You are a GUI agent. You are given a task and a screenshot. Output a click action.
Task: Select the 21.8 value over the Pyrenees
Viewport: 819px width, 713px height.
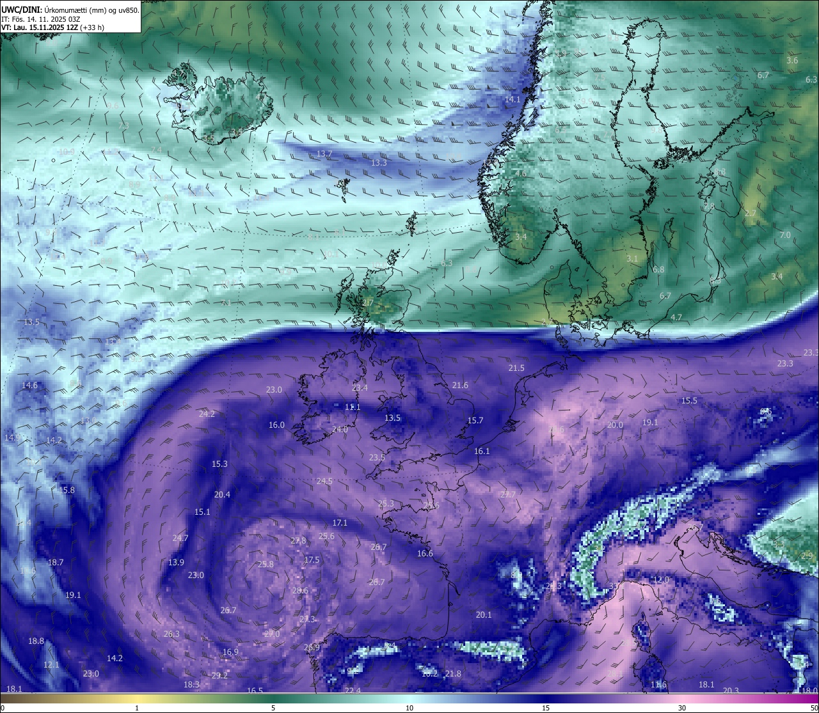pyautogui.click(x=453, y=674)
